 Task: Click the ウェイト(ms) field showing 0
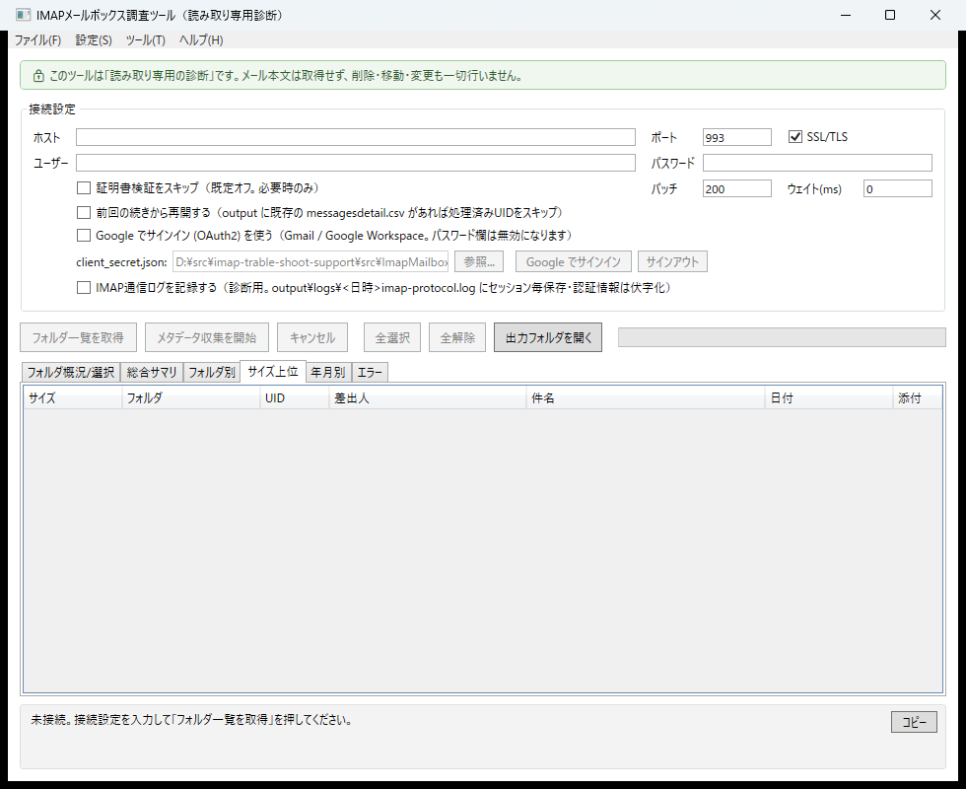click(898, 188)
